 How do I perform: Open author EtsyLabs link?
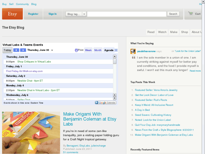click(x=85, y=146)
